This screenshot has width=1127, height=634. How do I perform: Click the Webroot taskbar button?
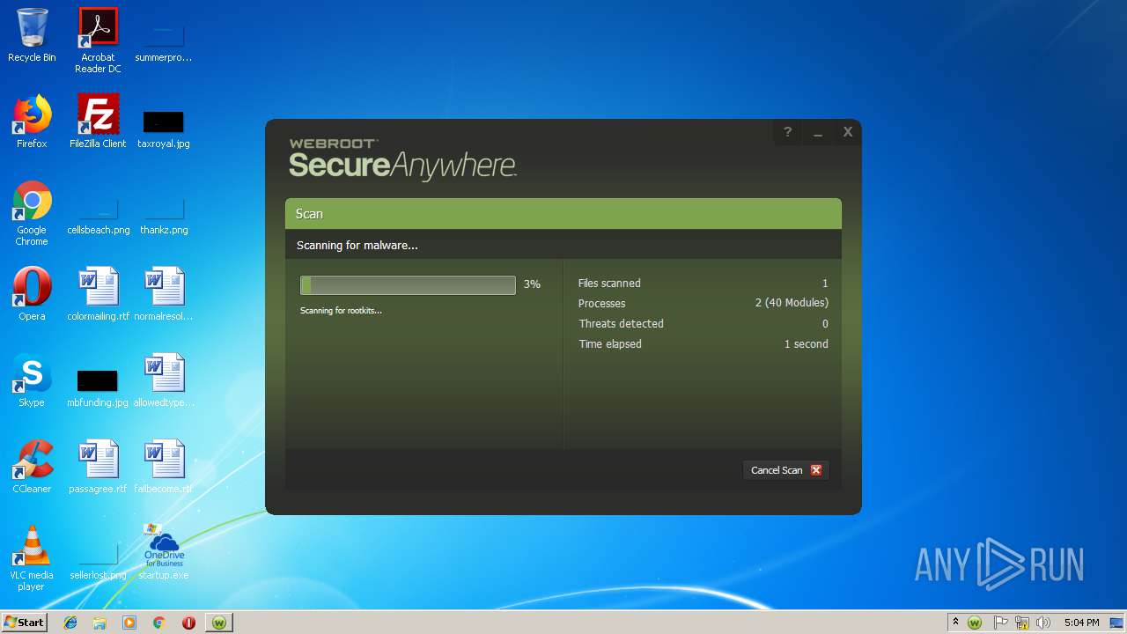[219, 623]
